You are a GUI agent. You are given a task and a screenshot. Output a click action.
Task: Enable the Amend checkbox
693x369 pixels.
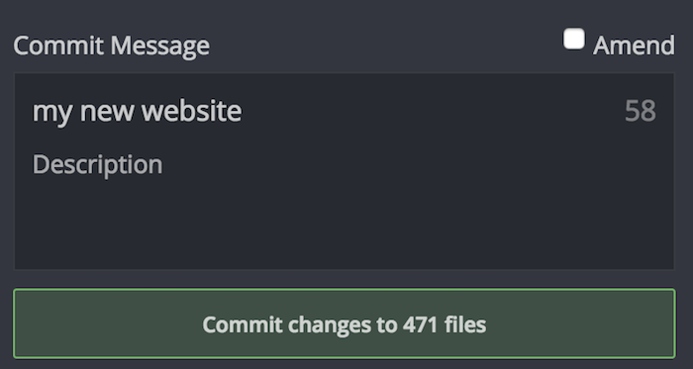pyautogui.click(x=573, y=40)
